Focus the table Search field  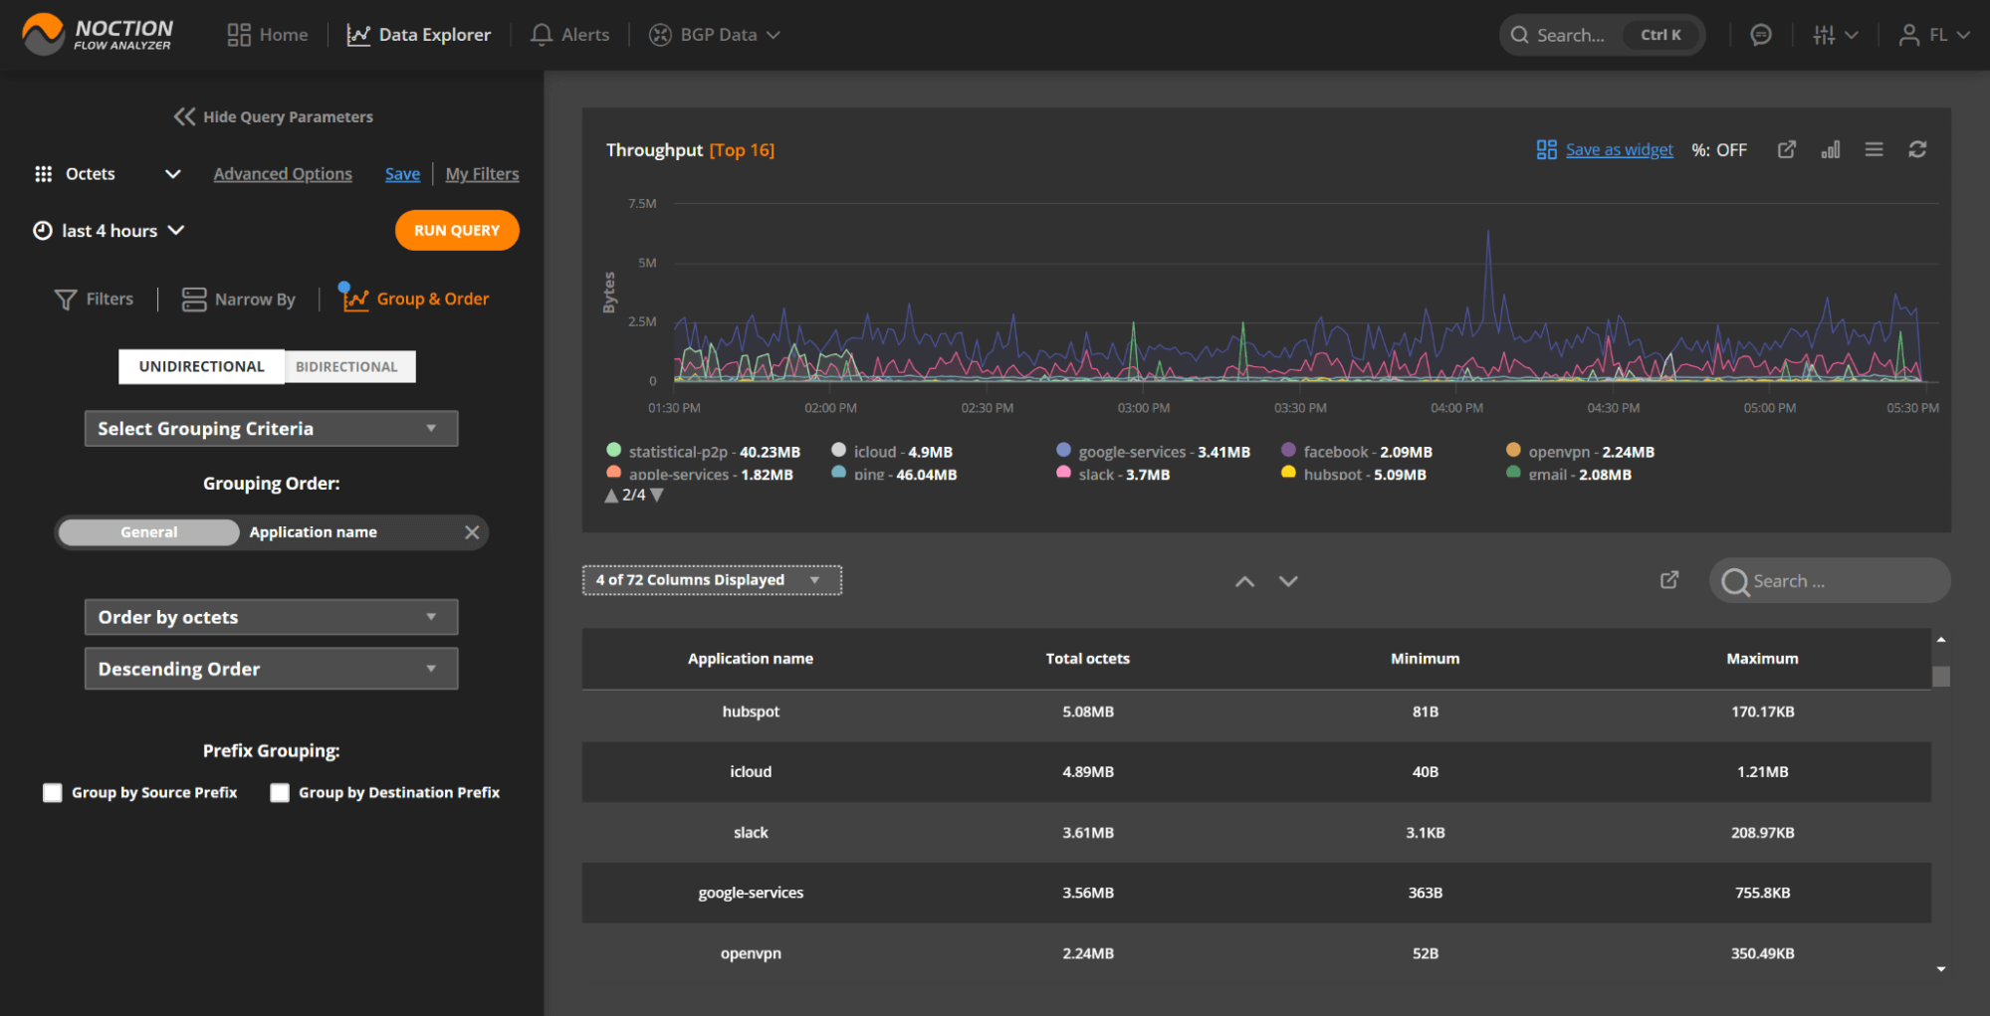tap(1830, 581)
